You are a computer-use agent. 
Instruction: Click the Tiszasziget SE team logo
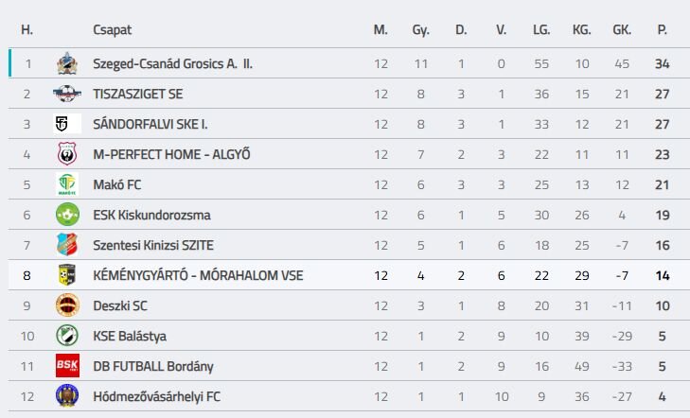click(67, 94)
